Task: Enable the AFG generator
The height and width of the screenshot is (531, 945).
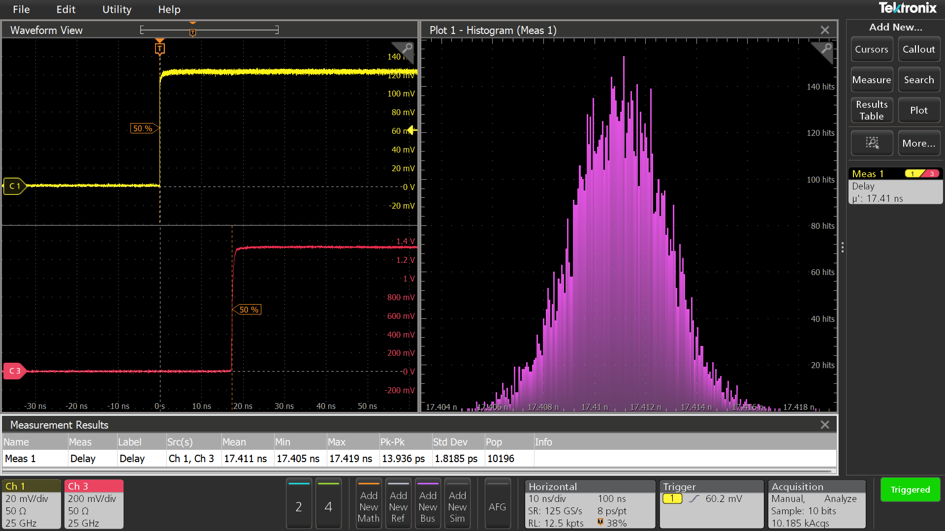Action: point(497,503)
